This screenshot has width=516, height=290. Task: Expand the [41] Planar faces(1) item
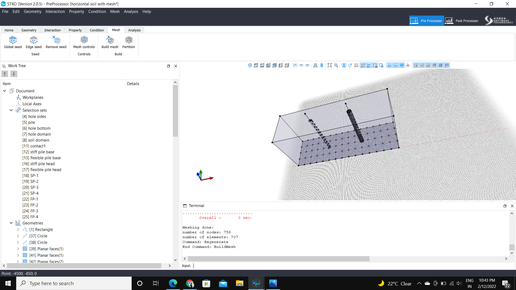click(18, 255)
